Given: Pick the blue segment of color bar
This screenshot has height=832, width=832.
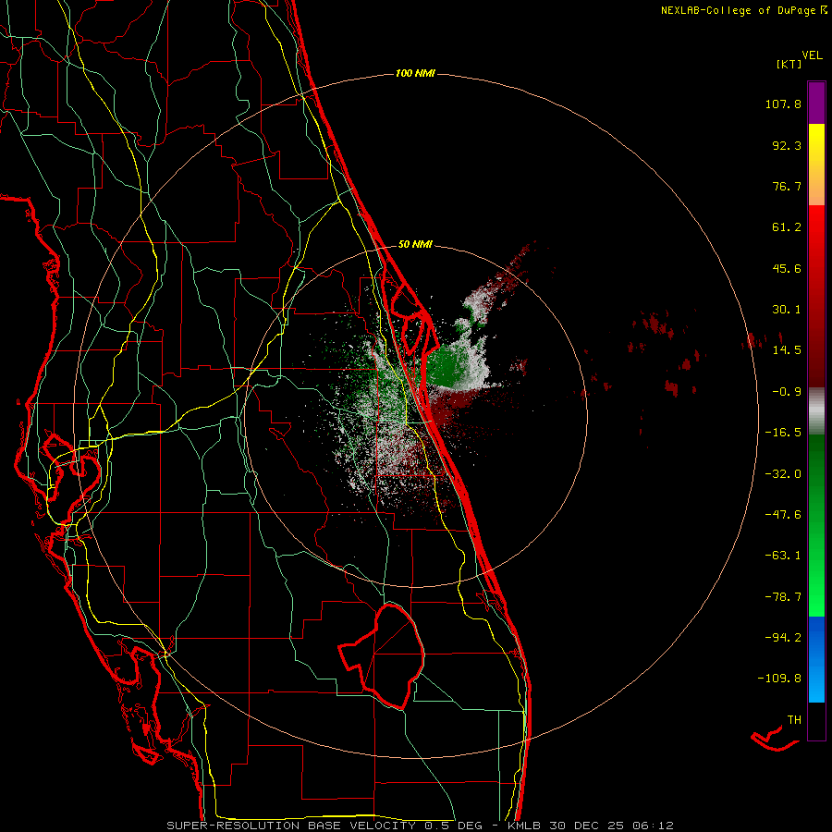Looking at the screenshot, I should (x=816, y=659).
